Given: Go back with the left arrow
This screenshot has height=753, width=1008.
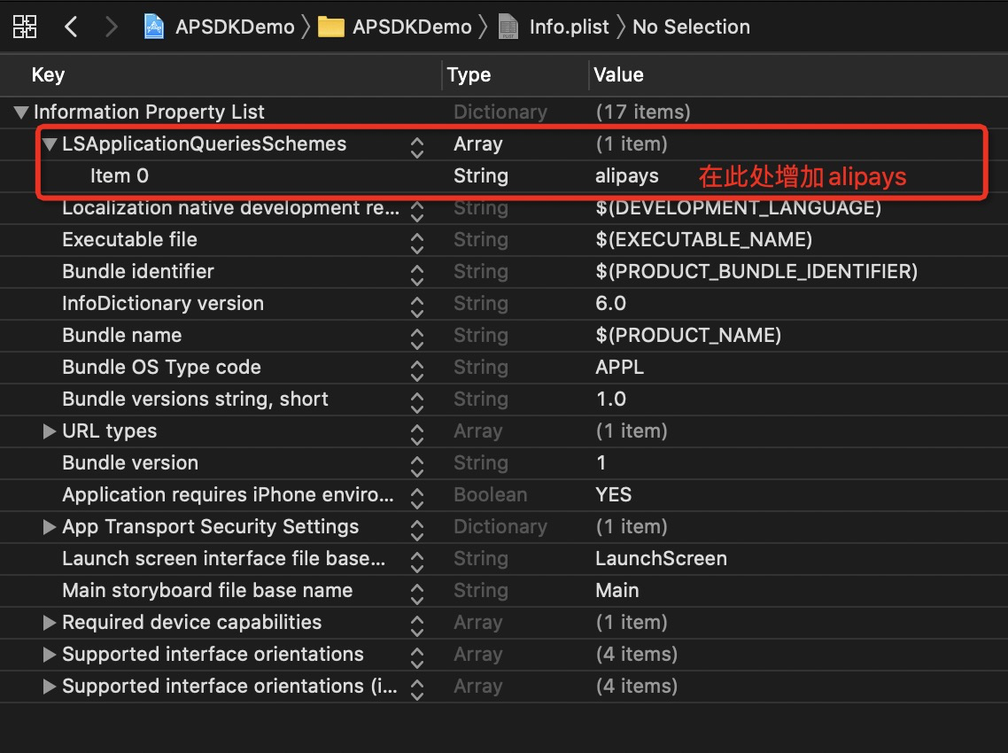Looking at the screenshot, I should click(x=71, y=27).
